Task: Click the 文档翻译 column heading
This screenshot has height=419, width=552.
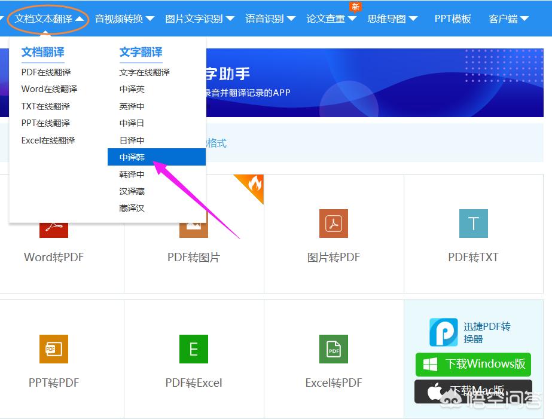Action: pos(43,52)
